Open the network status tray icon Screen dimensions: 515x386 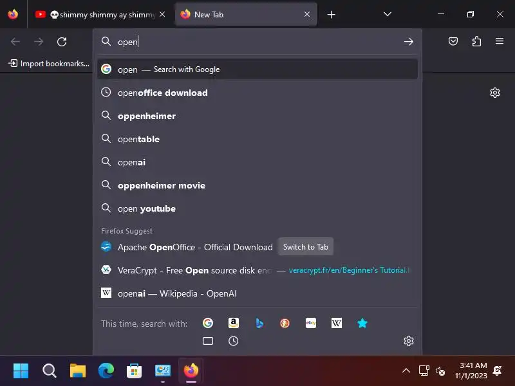(424, 371)
